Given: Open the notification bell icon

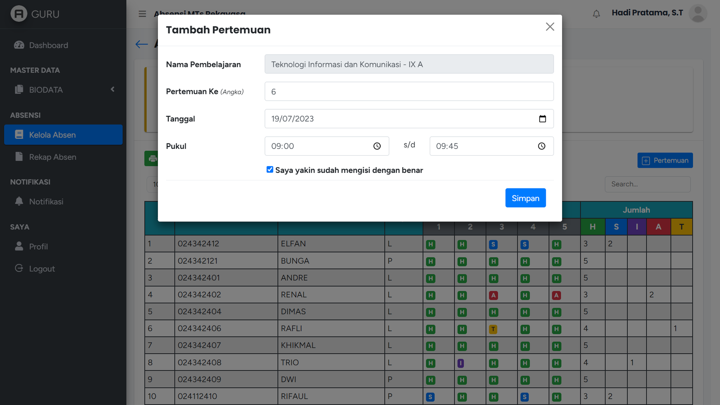Looking at the screenshot, I should [596, 14].
